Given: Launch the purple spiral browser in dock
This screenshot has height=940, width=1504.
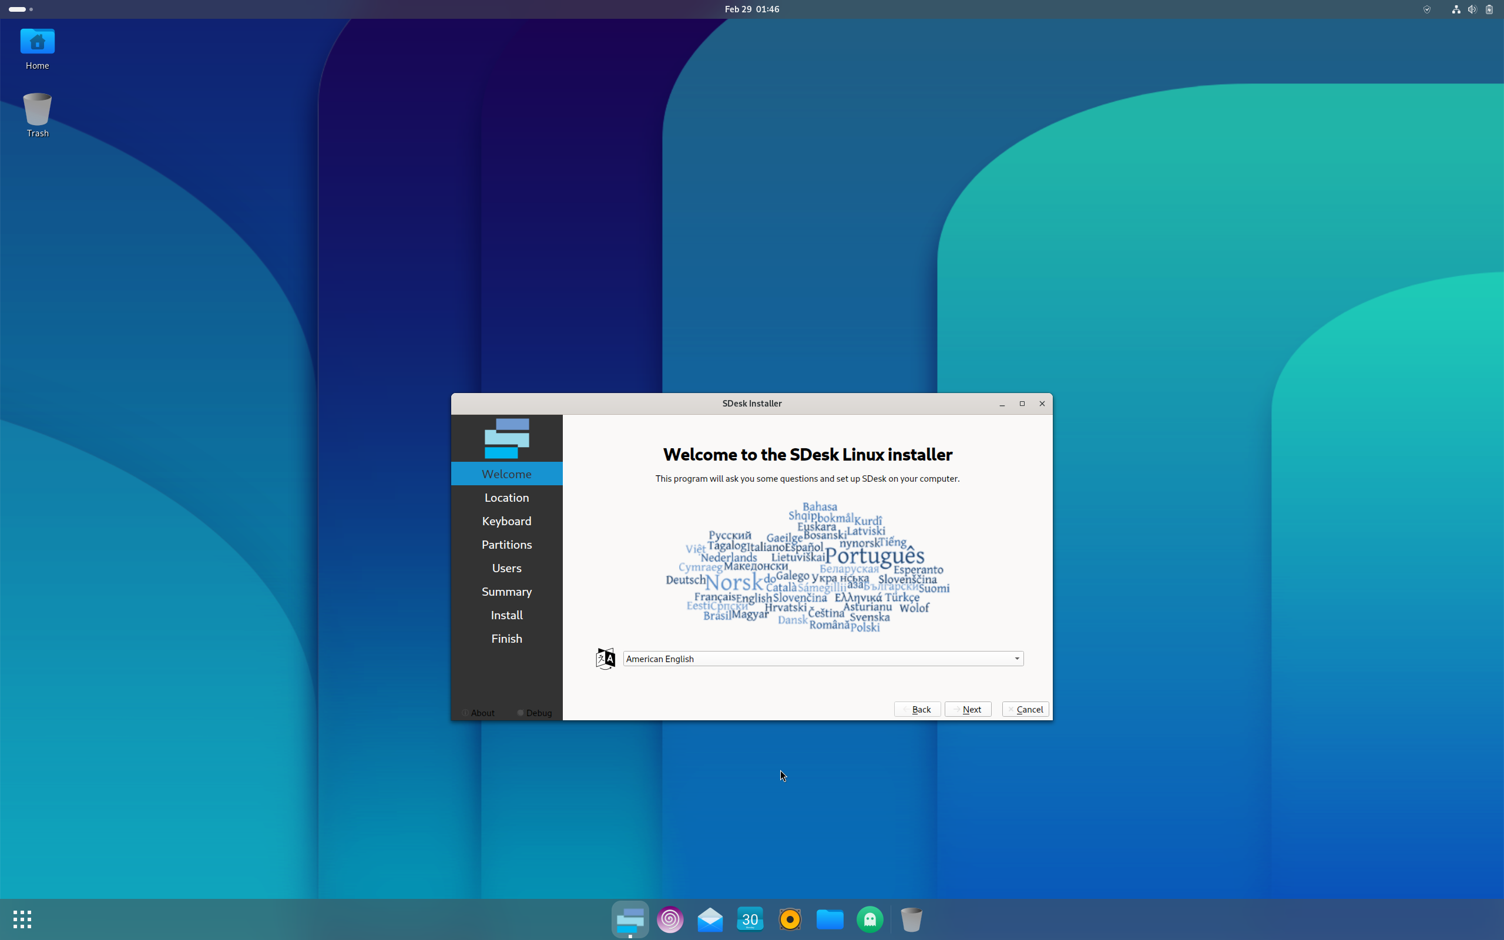Looking at the screenshot, I should point(670,919).
